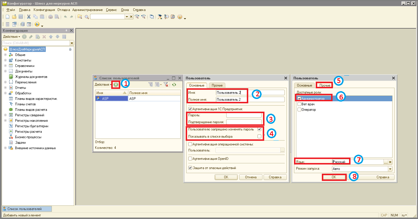Click the Print icon in main toolbar
Viewport: 418px width, 219px height.
(x=50, y=17)
